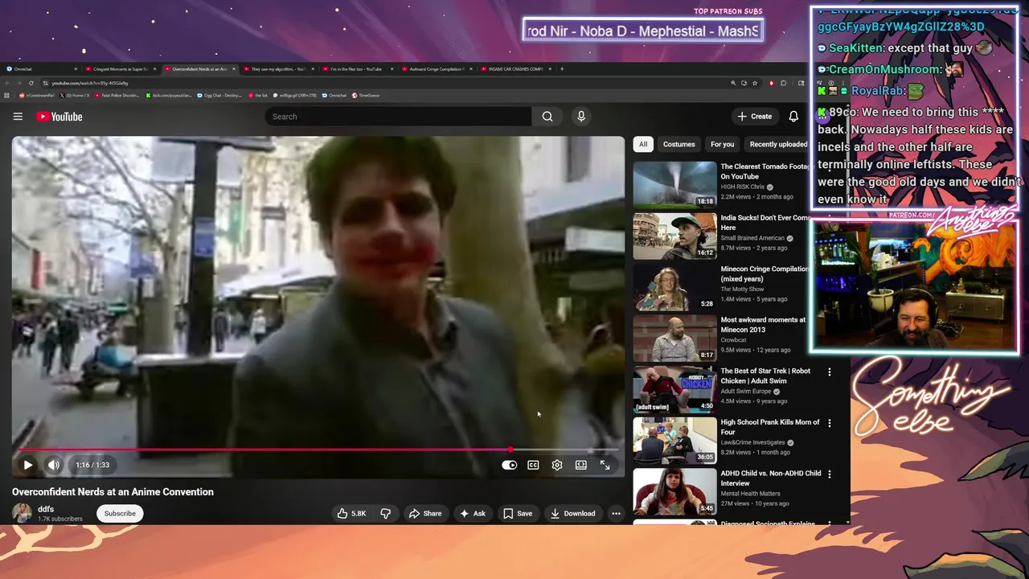Open the India Sucks video thumbnail
This screenshot has width=1029, height=579.
[x=674, y=236]
